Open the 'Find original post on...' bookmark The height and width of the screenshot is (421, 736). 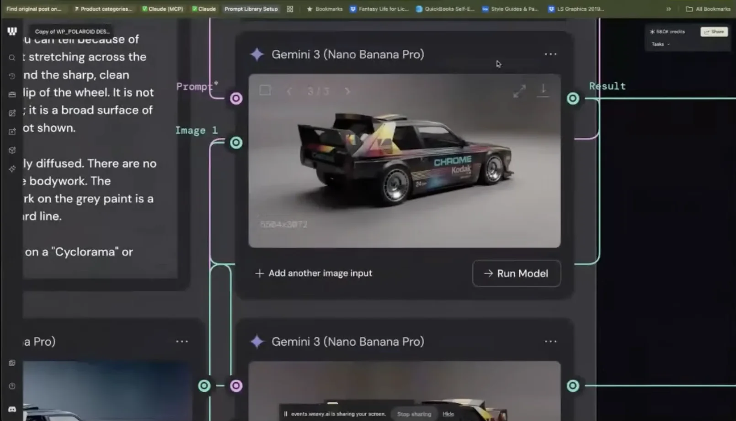click(34, 9)
